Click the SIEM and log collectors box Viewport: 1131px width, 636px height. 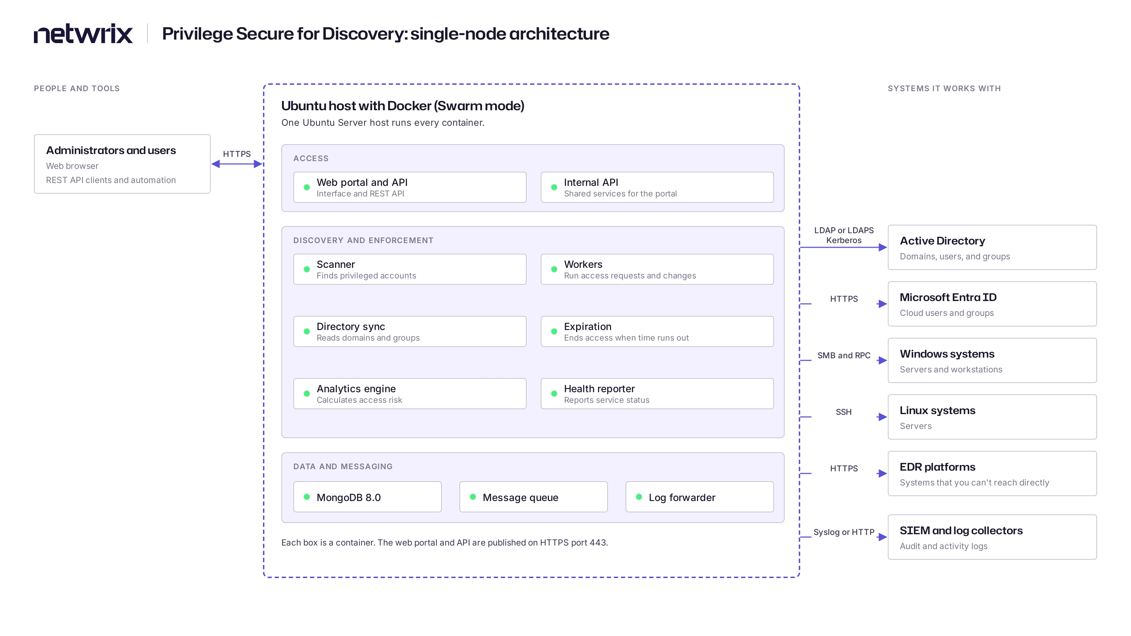click(x=992, y=537)
